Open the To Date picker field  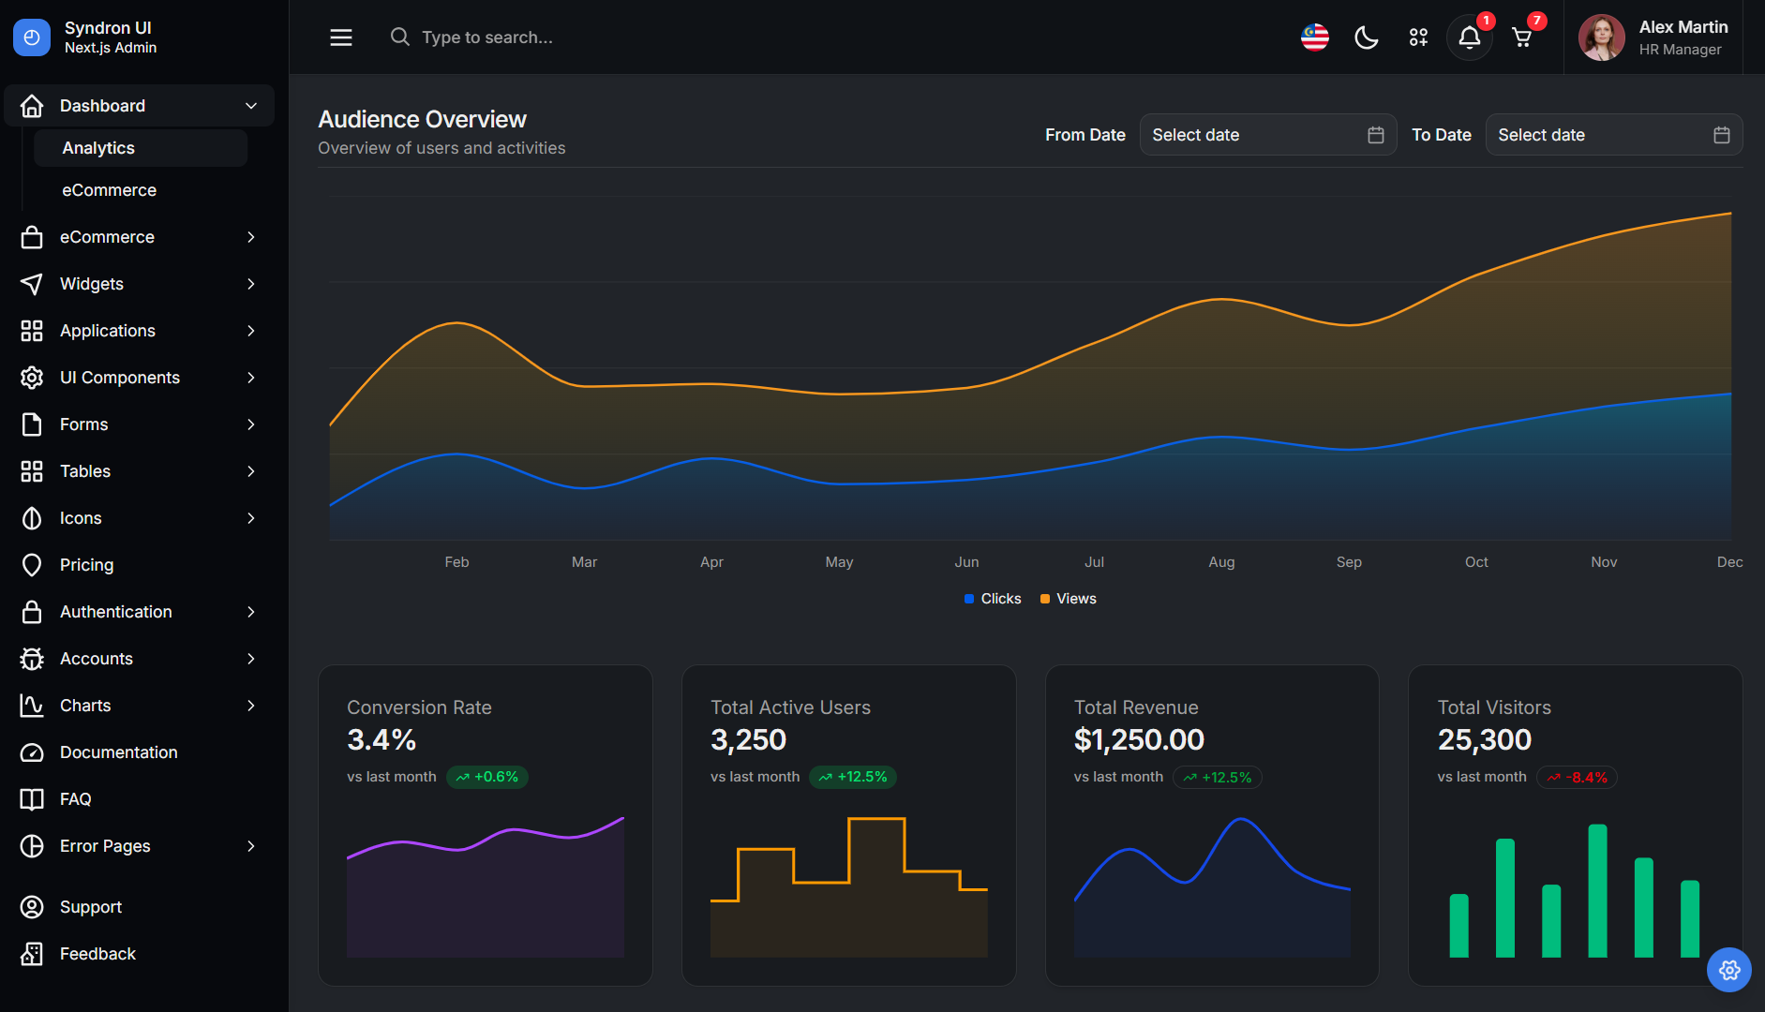tap(1614, 135)
